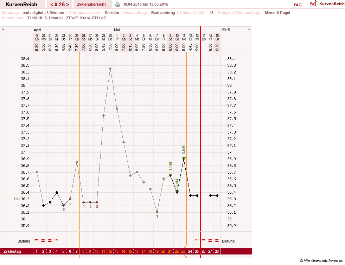Open the nfp-forum.de copyright link
The image size is (345, 265).
(x=321, y=261)
